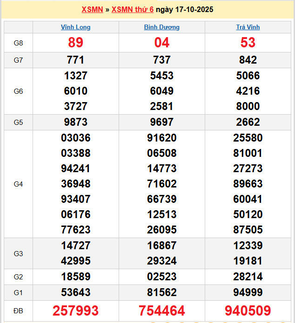Open the XSMN link in the header
The image size is (295, 323).
point(92,9)
